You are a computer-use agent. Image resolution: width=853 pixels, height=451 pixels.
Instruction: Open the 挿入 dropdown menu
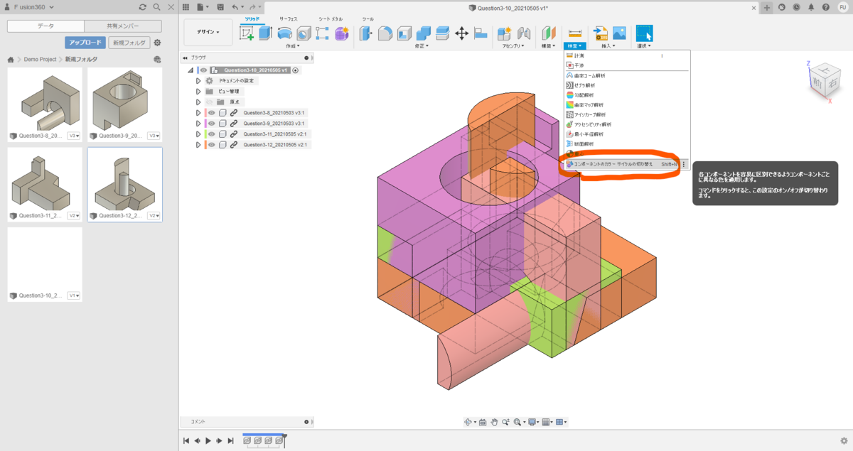[x=609, y=46]
